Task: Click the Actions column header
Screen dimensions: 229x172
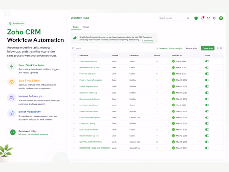Action: pos(157,55)
